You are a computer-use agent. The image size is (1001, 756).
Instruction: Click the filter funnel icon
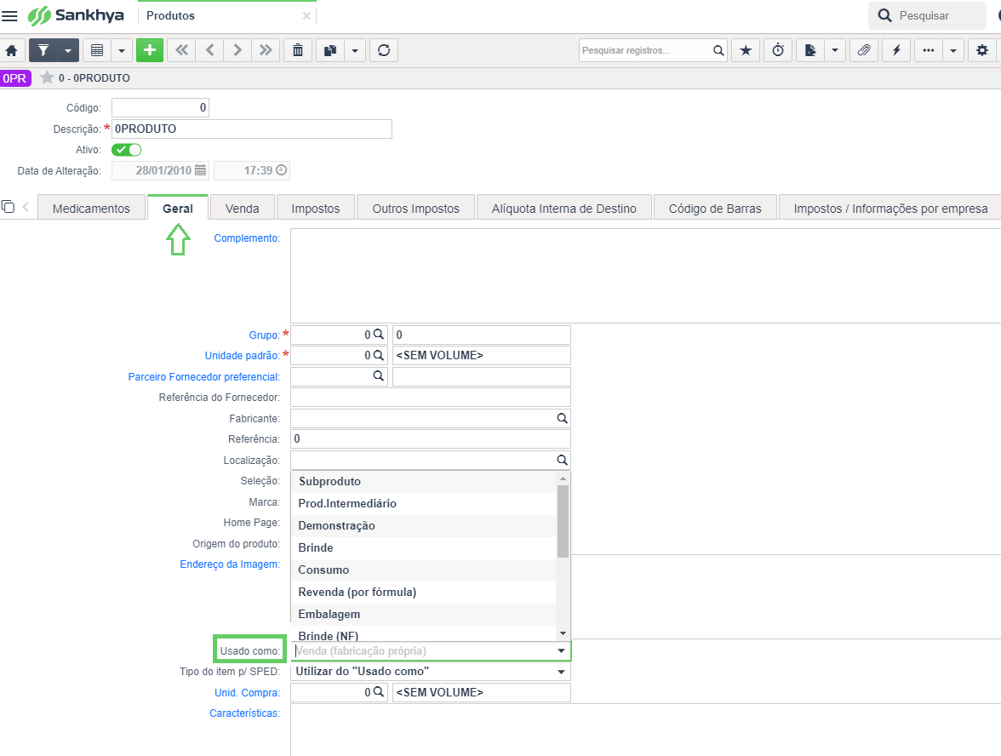point(43,50)
